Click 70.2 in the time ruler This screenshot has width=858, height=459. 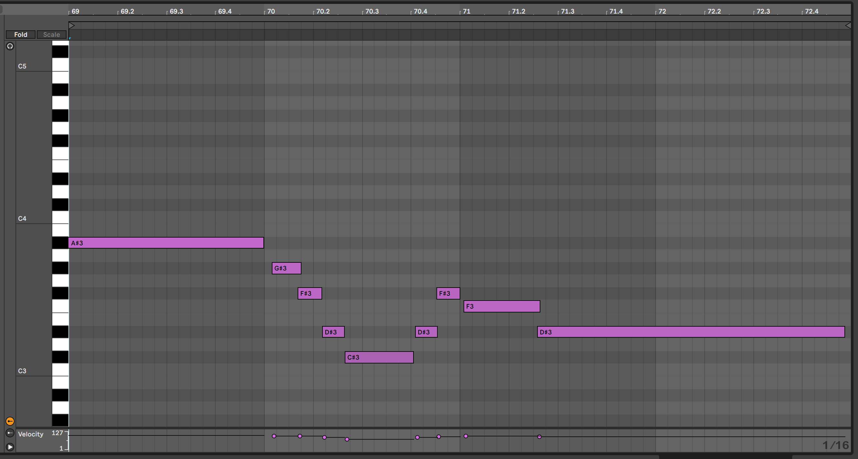pyautogui.click(x=323, y=11)
